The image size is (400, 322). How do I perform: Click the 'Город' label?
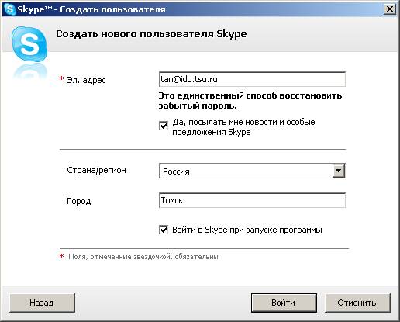(79, 201)
